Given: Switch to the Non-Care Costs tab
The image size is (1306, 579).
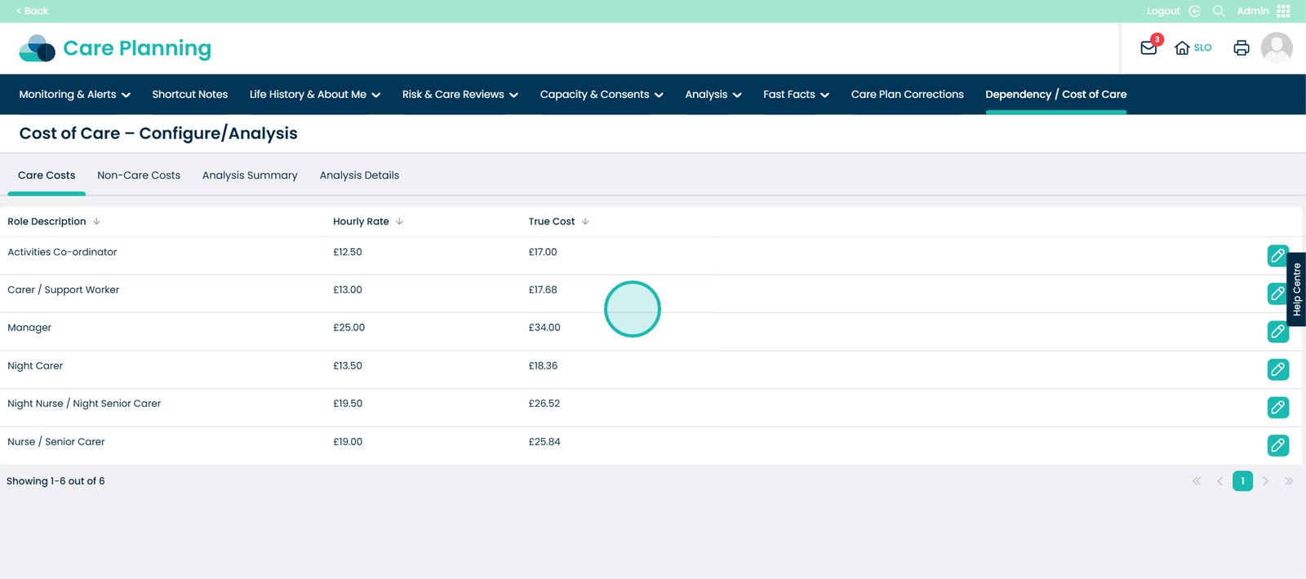Looking at the screenshot, I should coord(139,175).
